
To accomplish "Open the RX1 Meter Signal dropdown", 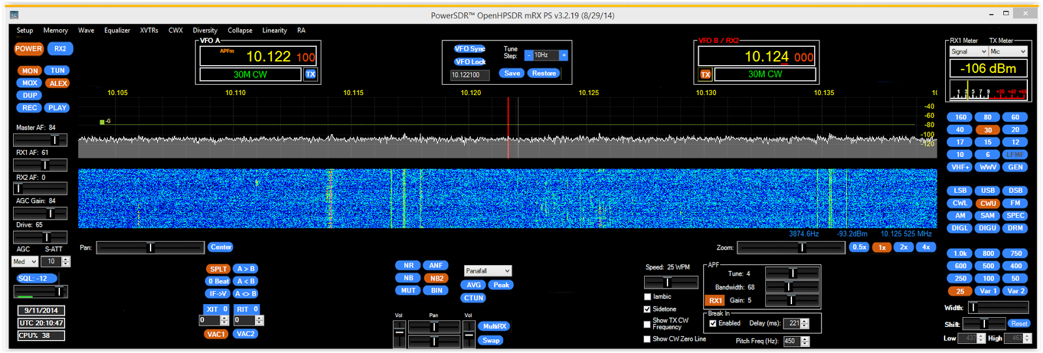I will 969,51.
